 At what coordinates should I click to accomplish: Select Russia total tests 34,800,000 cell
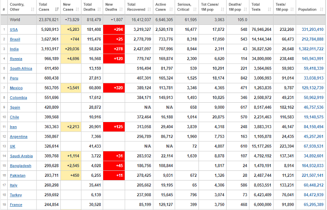pyautogui.click(x=261, y=59)
